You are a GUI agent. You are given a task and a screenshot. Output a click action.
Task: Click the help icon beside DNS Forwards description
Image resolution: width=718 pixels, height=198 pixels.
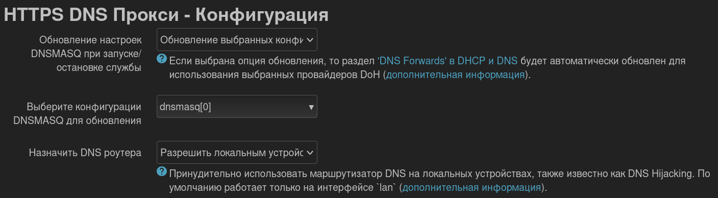(x=162, y=59)
